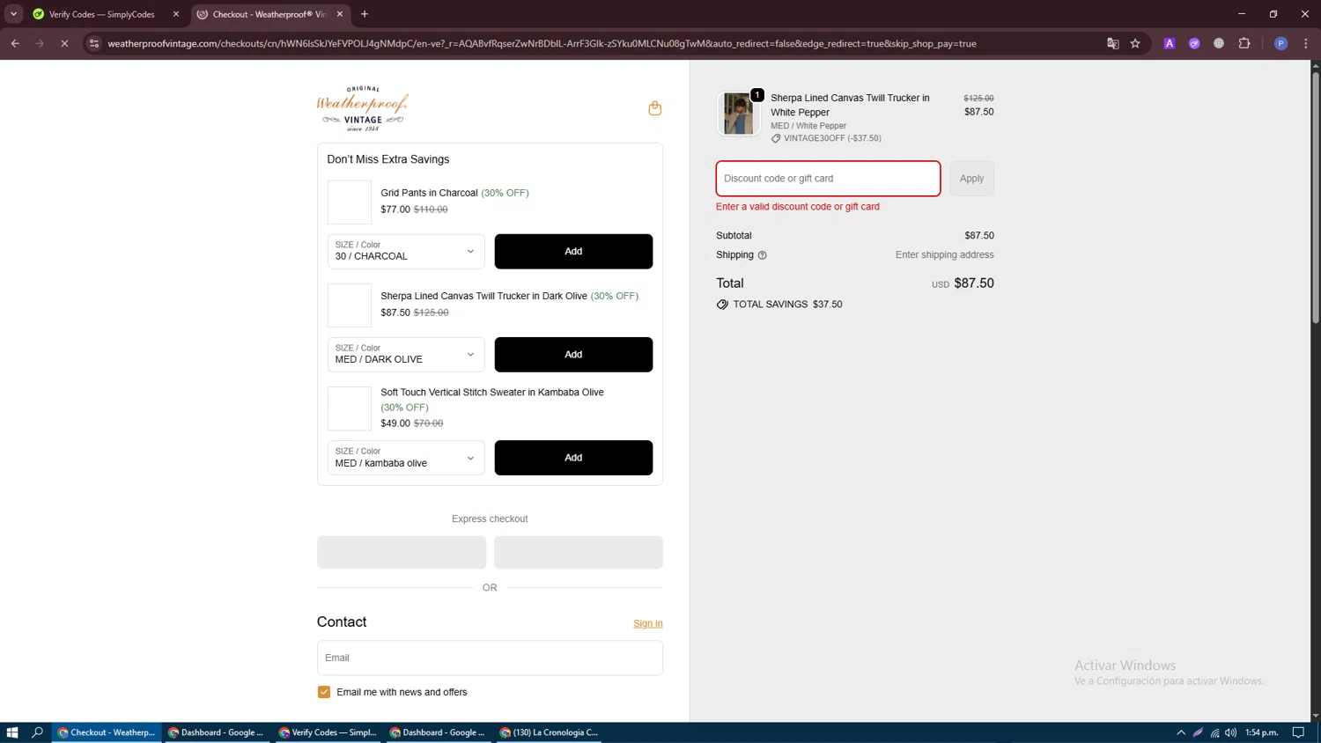Click the Apply discount button
The width and height of the screenshot is (1321, 743).
point(971,179)
